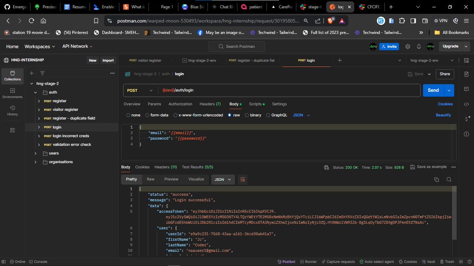Open Postman settings gear icon
Image resolution: width=474 pixels, height=266 pixels.
click(408, 46)
